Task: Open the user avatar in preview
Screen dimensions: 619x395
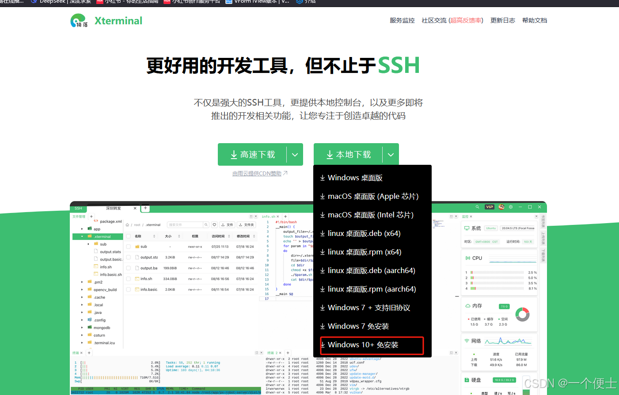Action: point(501,207)
